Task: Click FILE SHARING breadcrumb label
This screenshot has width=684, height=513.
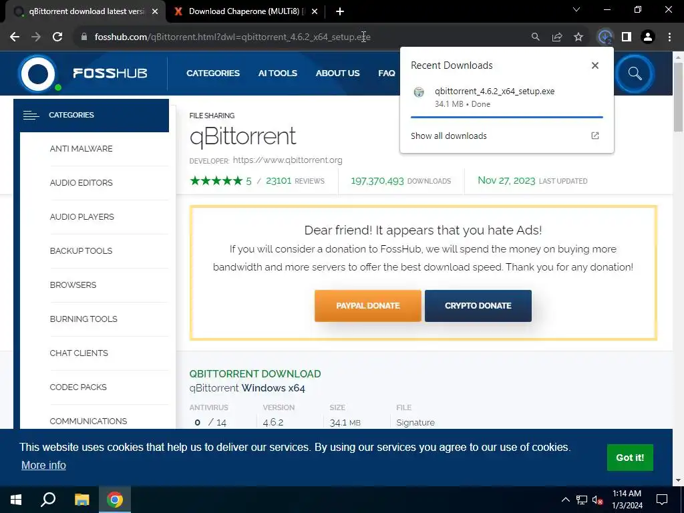Action: pos(212,116)
